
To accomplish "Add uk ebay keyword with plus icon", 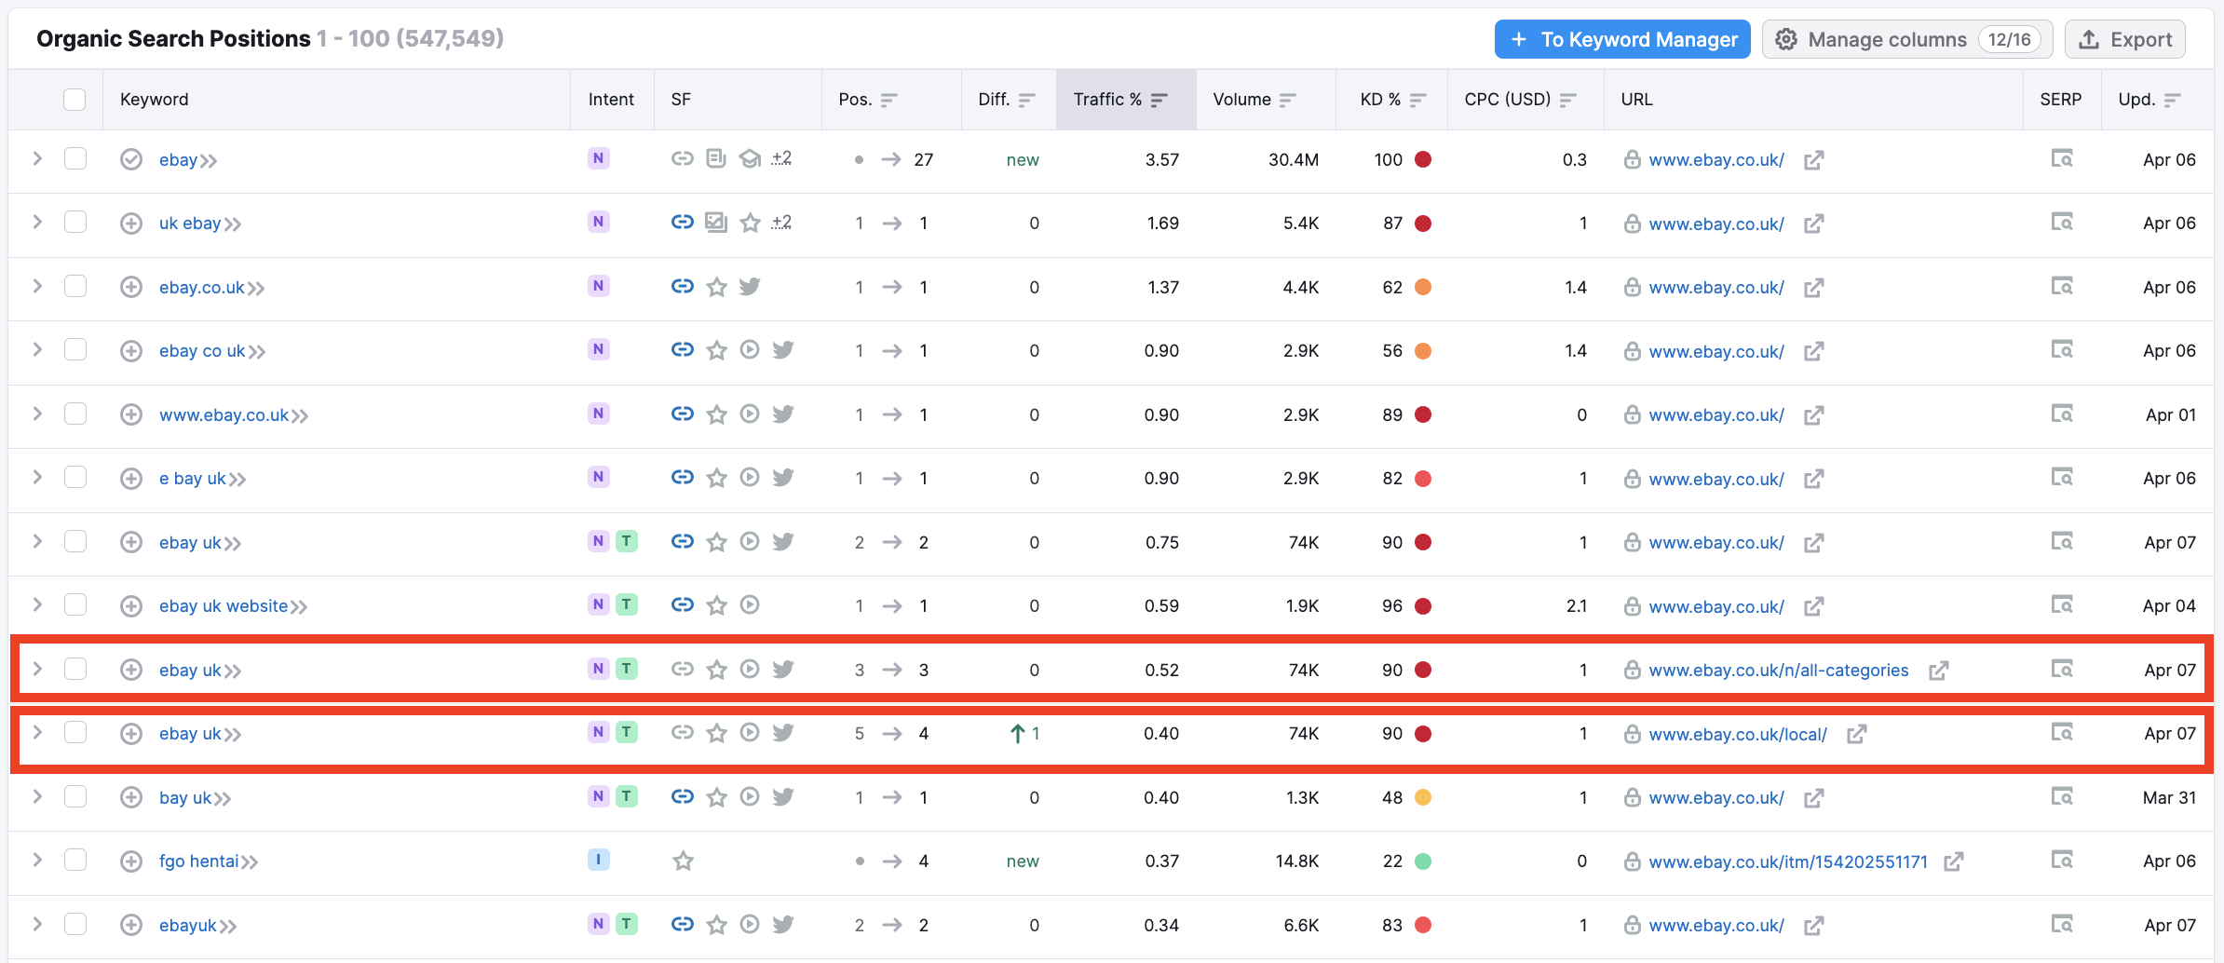I will pyautogui.click(x=131, y=224).
